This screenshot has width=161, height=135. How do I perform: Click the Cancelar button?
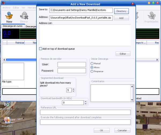(x=122, y=130)
